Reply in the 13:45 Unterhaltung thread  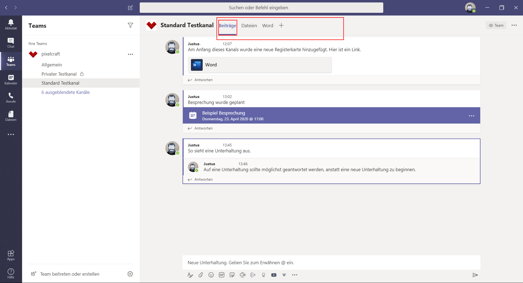point(200,180)
